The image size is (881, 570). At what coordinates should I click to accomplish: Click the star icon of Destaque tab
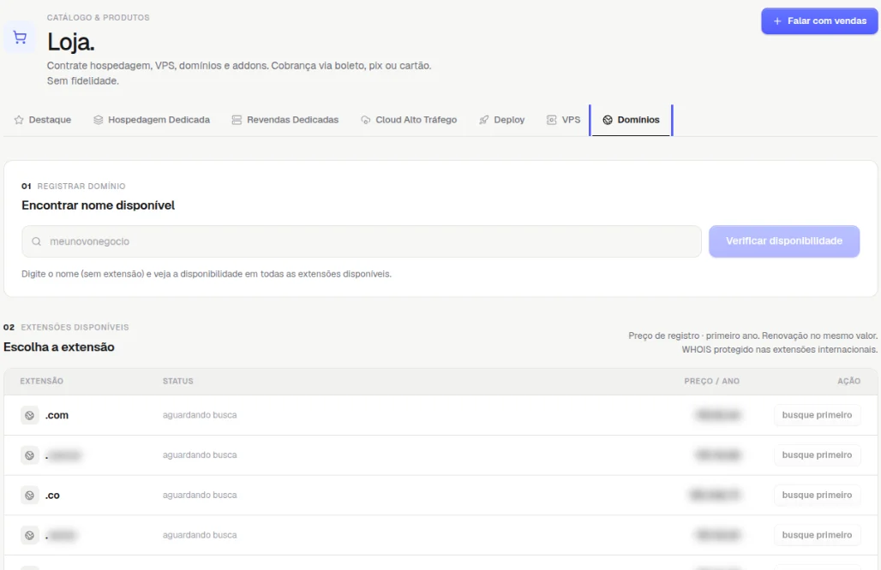click(x=19, y=120)
